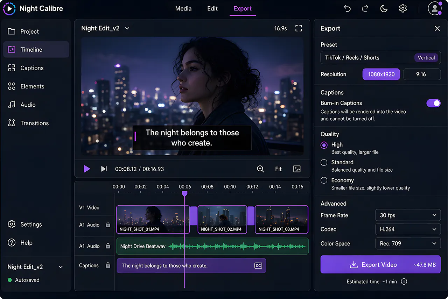
Task: Open the Elements panel in sidebar
Action: coord(36,86)
